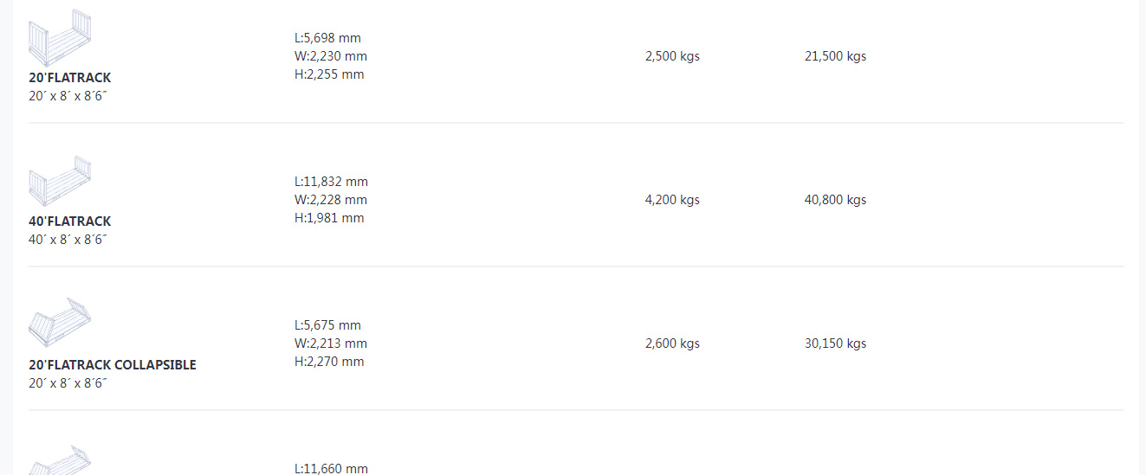Click the L:5,698 mm length value
1146x475 pixels.
[x=328, y=38]
